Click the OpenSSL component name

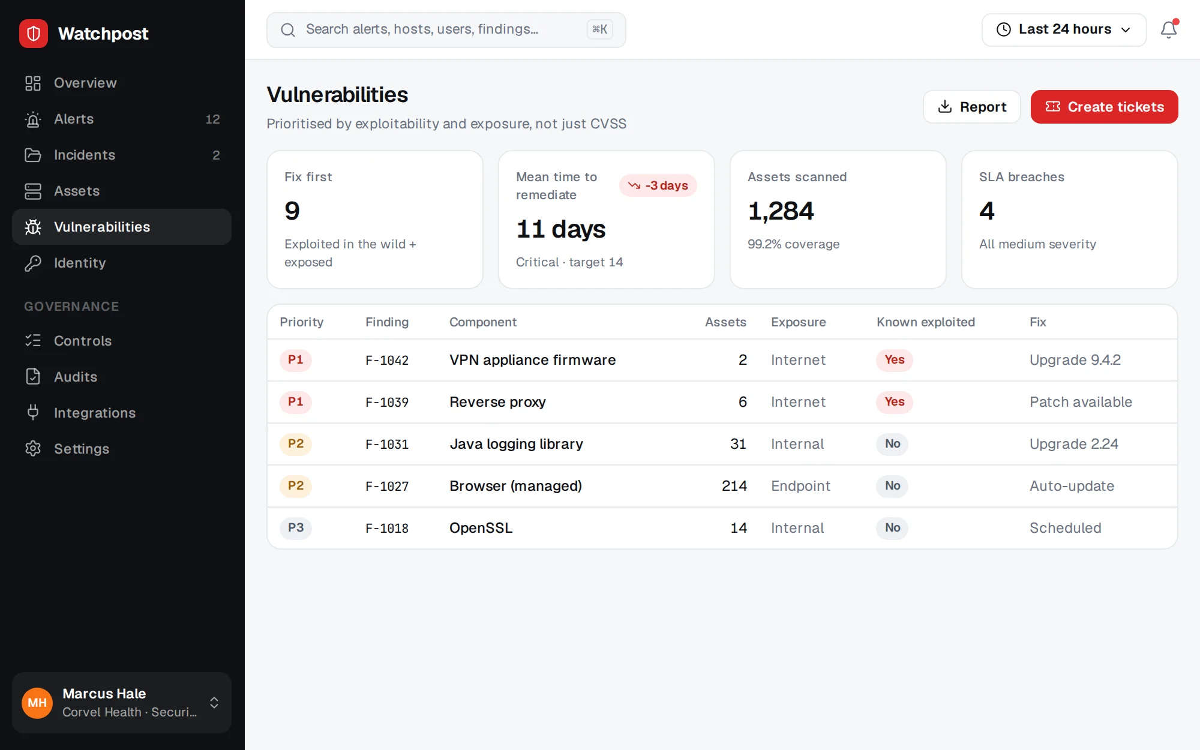pos(481,528)
